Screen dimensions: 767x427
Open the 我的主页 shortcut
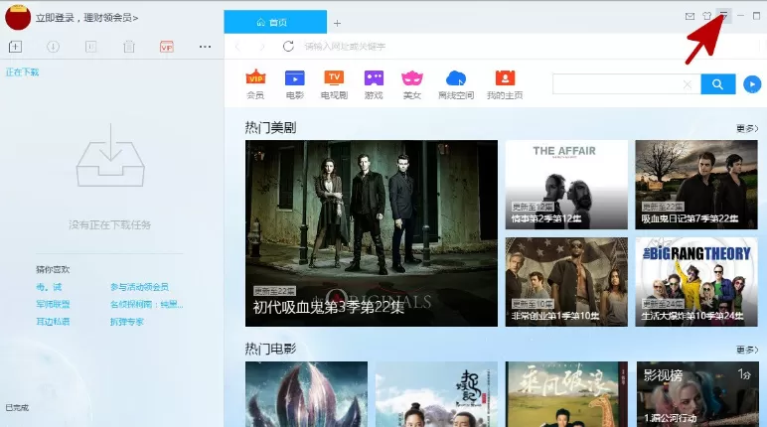[505, 84]
